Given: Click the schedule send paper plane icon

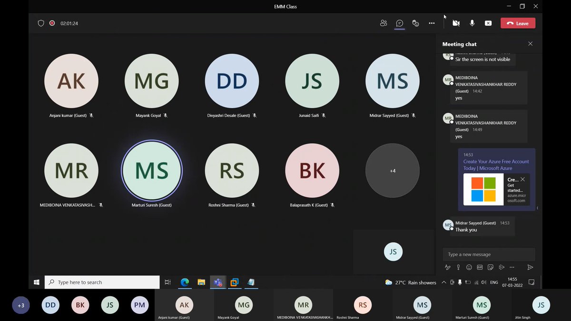Looking at the screenshot, I should point(501,267).
